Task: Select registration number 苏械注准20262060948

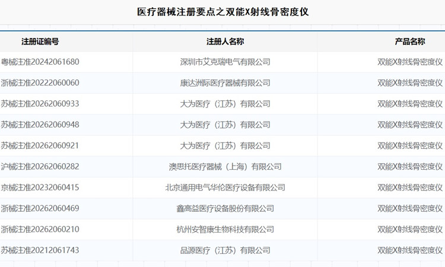Action: pyautogui.click(x=40, y=125)
